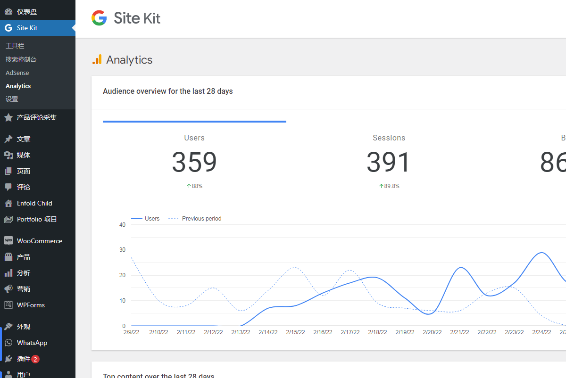Open WPForms menu label
The height and width of the screenshot is (378, 566).
coord(31,305)
